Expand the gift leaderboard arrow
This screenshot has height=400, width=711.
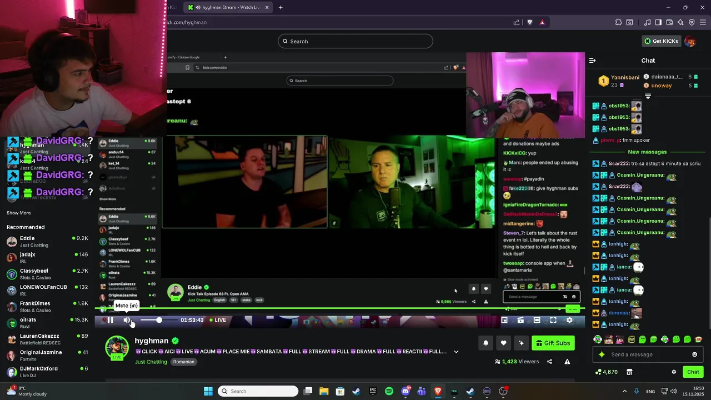click(x=648, y=96)
